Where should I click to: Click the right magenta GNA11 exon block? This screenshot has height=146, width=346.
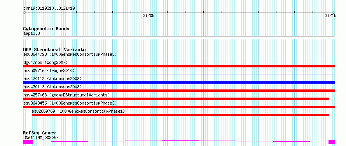[x=332, y=142]
